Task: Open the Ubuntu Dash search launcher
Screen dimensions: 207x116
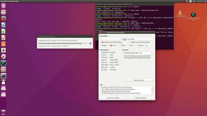Action: click(x=4, y=6)
